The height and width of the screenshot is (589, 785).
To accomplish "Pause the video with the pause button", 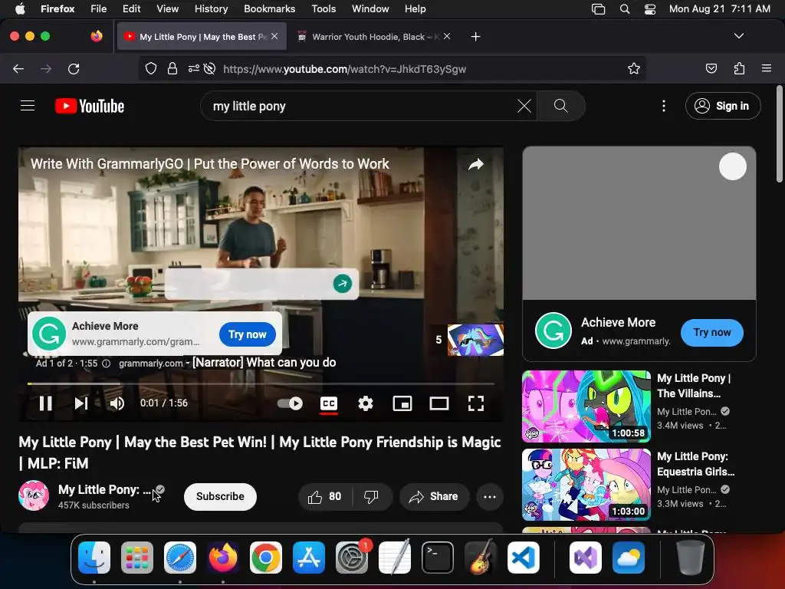I will [45, 403].
